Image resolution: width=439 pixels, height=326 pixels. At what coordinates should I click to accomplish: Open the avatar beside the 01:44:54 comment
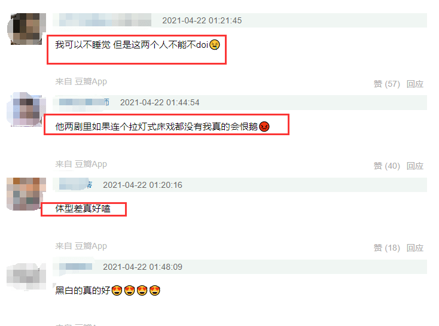(x=26, y=109)
